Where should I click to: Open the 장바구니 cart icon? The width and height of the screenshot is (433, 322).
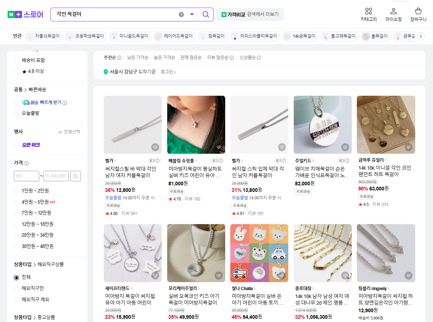click(x=418, y=11)
